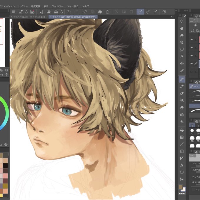Hide the third layer via eye icon
Image resolution: width=200 pixels, height=200 pixels.
[x=191, y=56]
